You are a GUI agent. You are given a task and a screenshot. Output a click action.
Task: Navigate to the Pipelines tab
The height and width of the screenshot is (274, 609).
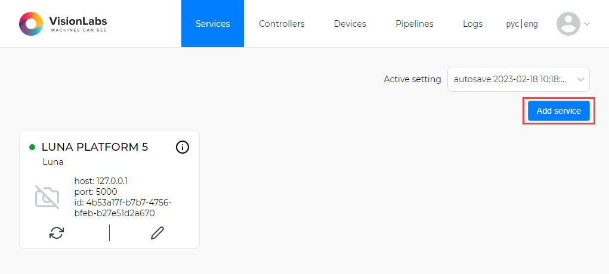[x=414, y=24]
